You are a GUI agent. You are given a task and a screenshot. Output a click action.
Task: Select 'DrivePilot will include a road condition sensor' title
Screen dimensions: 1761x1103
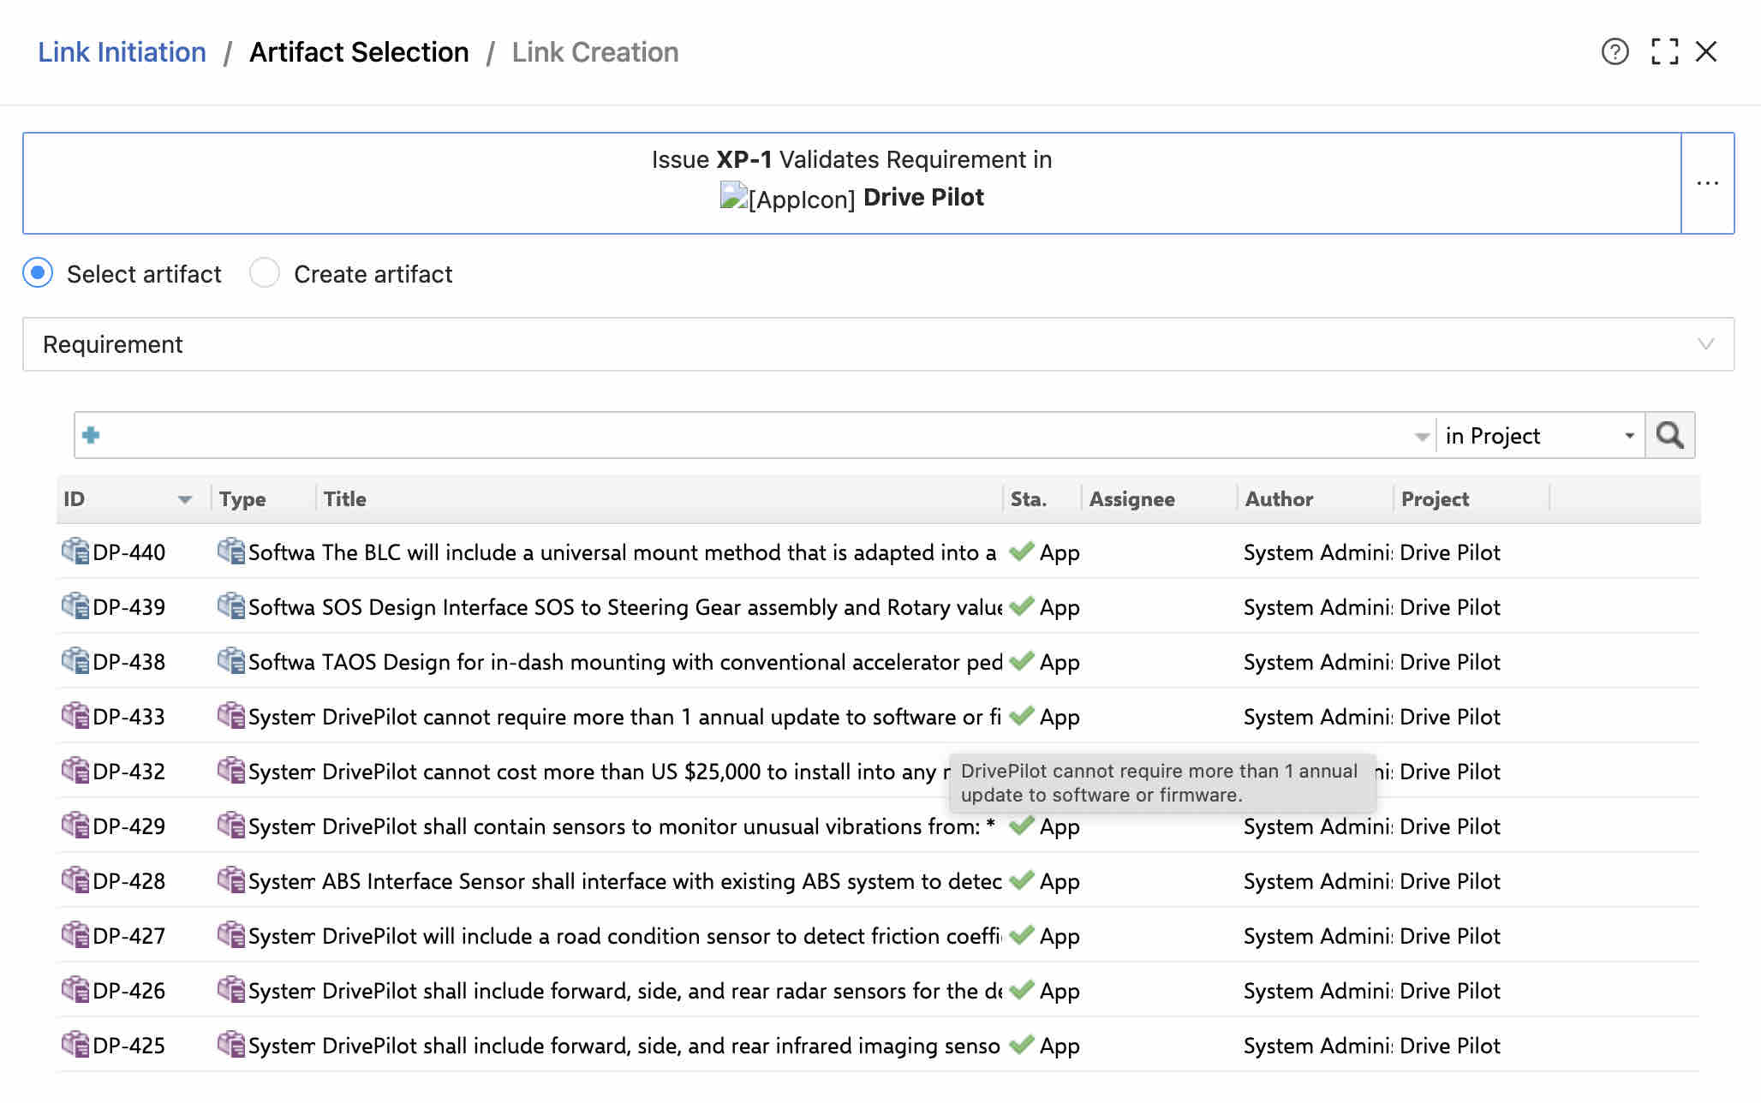pyautogui.click(x=661, y=936)
